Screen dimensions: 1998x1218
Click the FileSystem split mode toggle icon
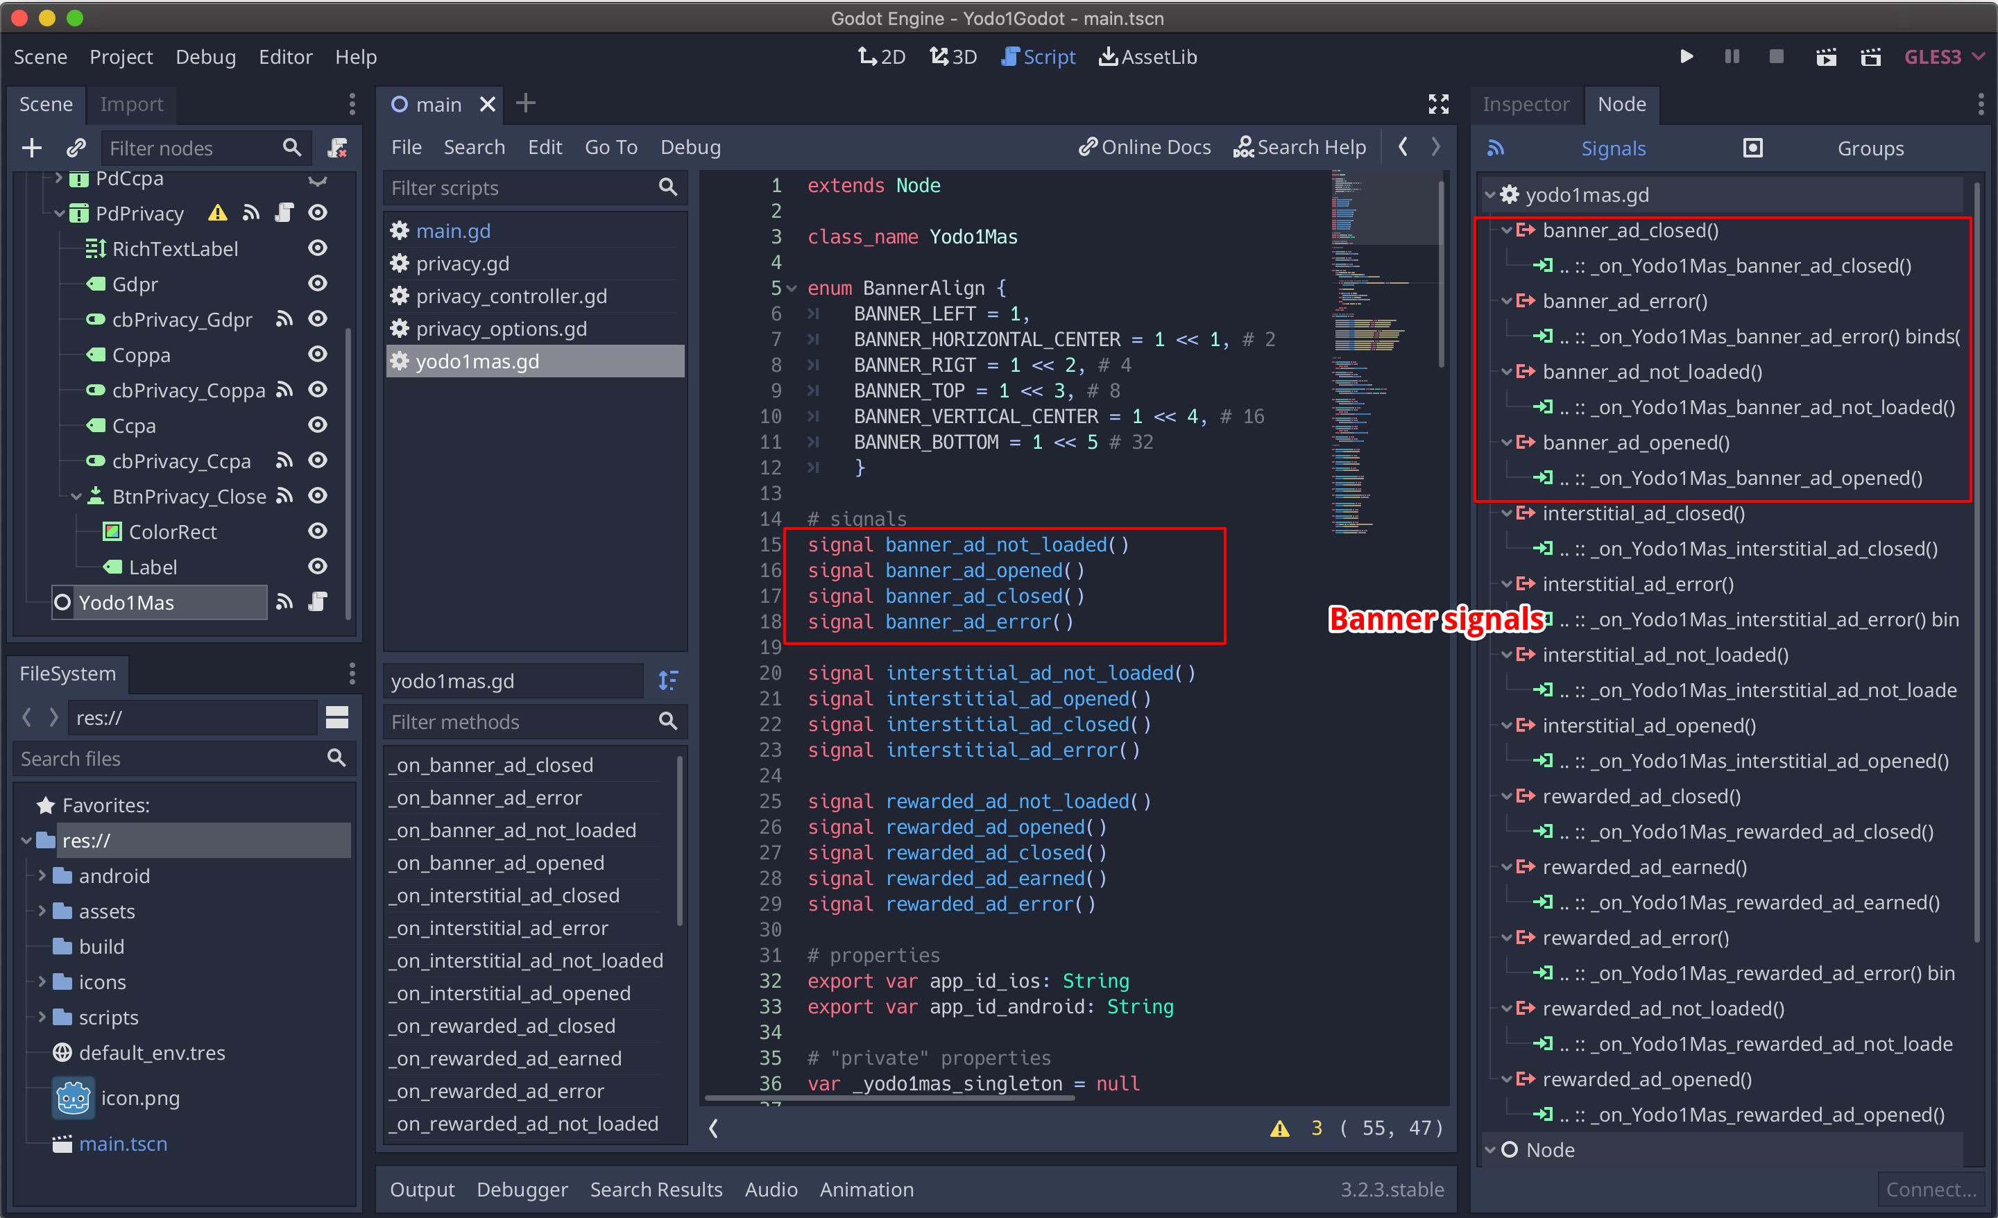(x=336, y=718)
